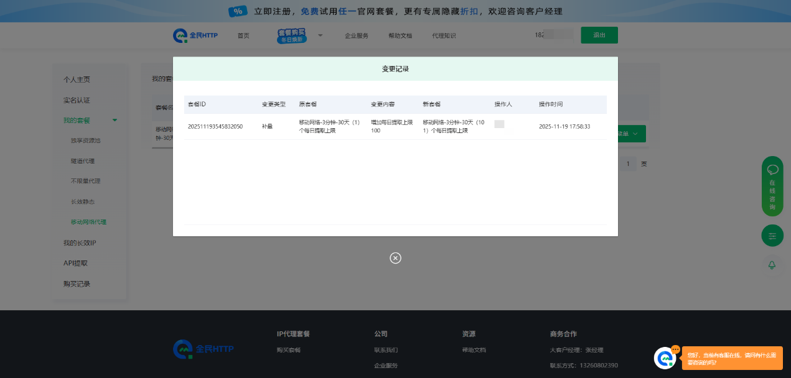Go to 首页 in top navigation

pos(243,35)
